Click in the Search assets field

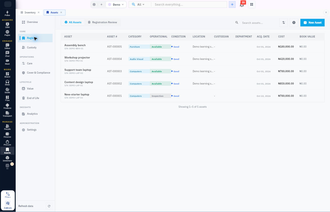255,23
